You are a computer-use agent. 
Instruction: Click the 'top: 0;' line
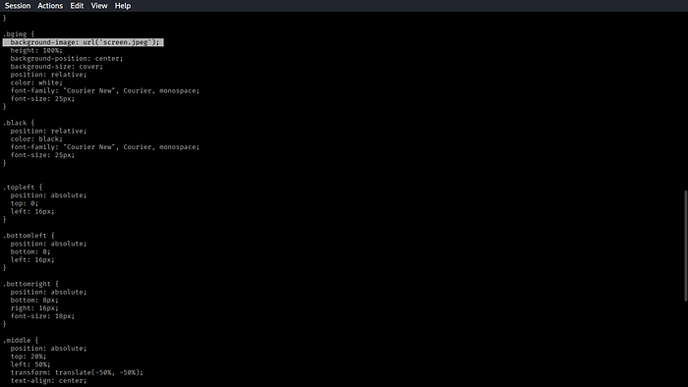[25, 203]
